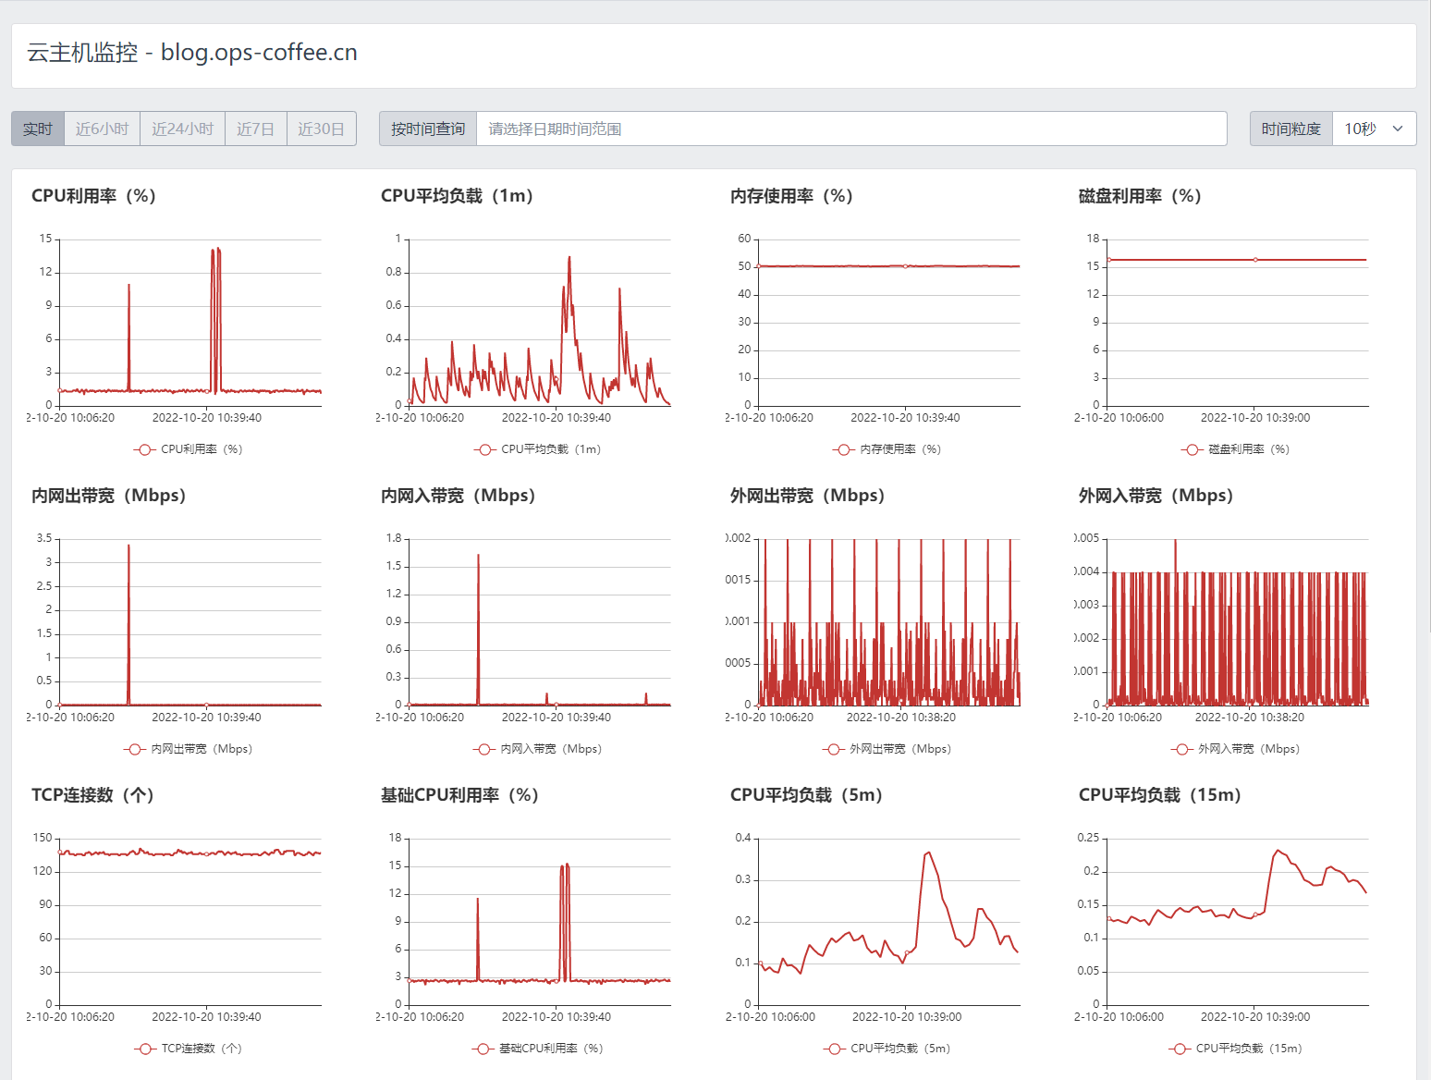Switch to the 近24小时 view
The width and height of the screenshot is (1431, 1080).
182,129
